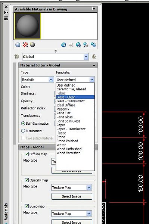Viewport: 149px width, 224px height.
Task: Click the swatch geometry sphere icon
Action: click(18, 45)
